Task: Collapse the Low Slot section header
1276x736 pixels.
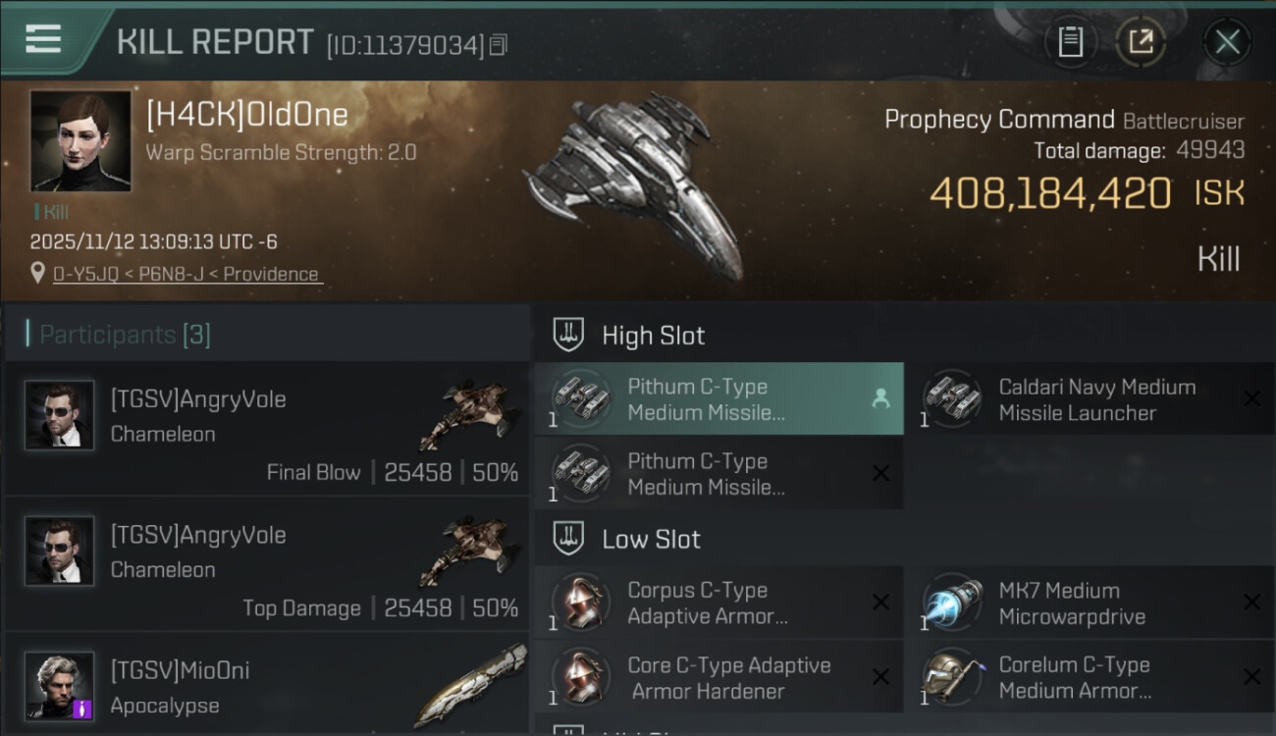Action: (x=903, y=539)
